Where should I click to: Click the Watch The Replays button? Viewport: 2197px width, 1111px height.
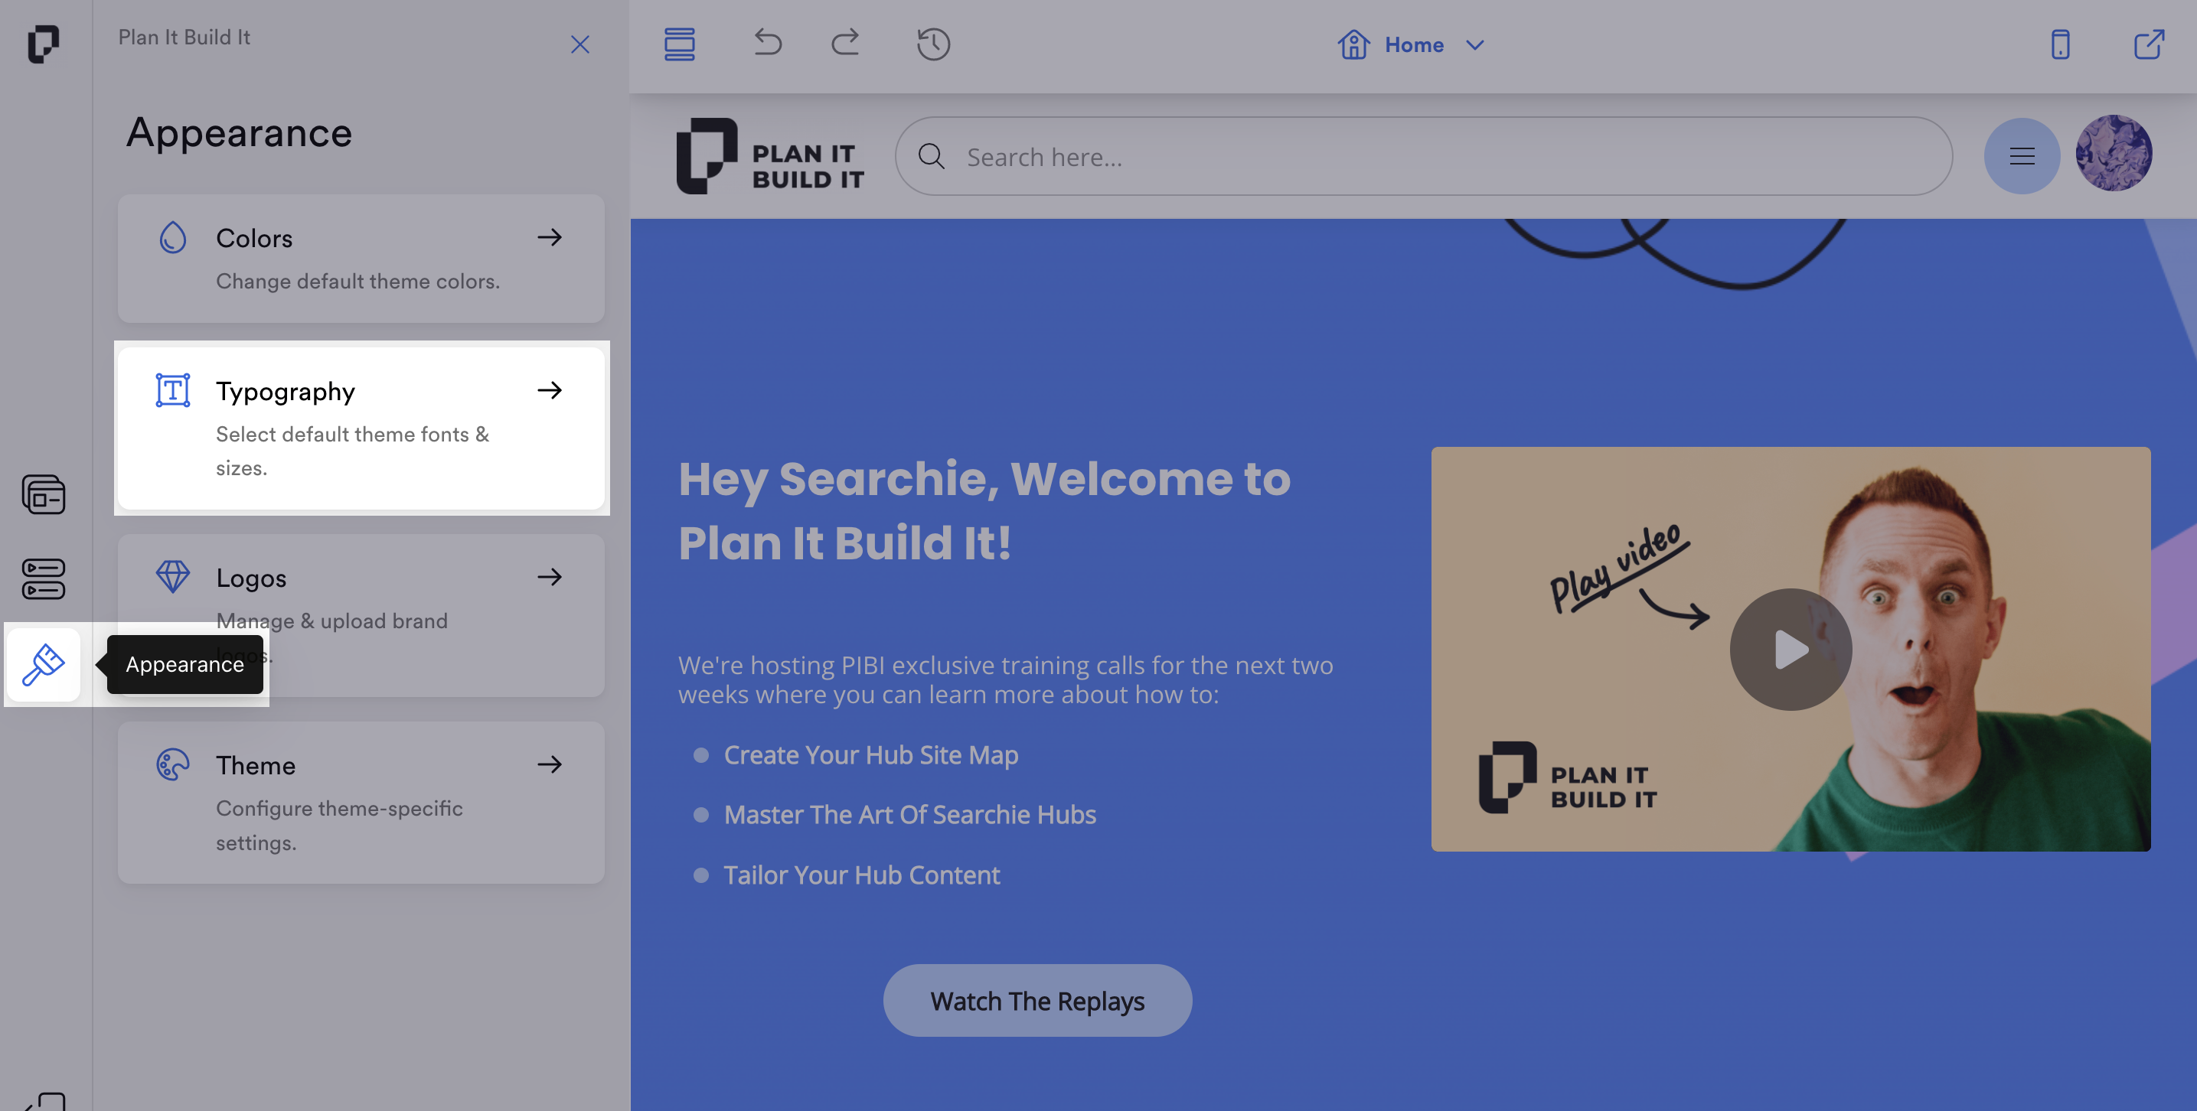1037,1000
